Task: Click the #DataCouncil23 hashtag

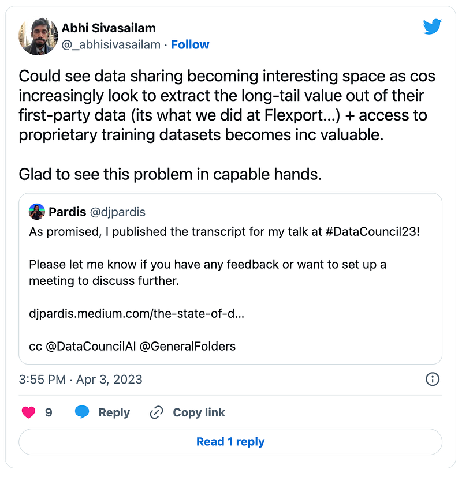Action: [371, 232]
